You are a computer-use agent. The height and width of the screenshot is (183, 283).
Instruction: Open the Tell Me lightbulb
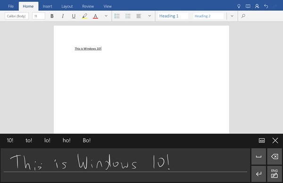239,6
